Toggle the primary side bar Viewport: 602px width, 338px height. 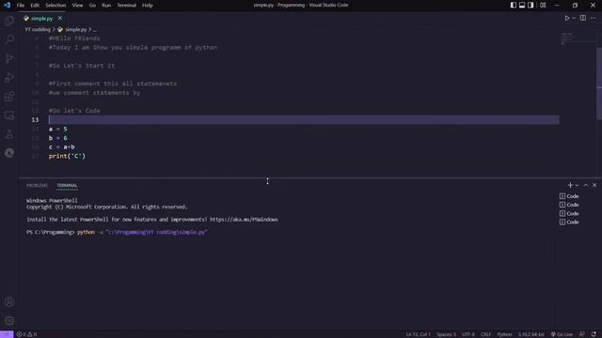(x=514, y=6)
